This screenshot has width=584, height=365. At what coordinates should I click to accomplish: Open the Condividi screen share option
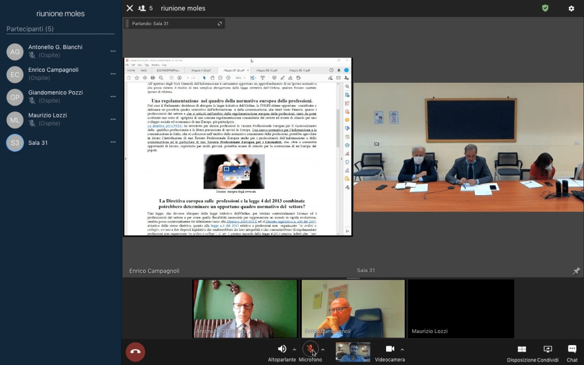[x=547, y=349]
